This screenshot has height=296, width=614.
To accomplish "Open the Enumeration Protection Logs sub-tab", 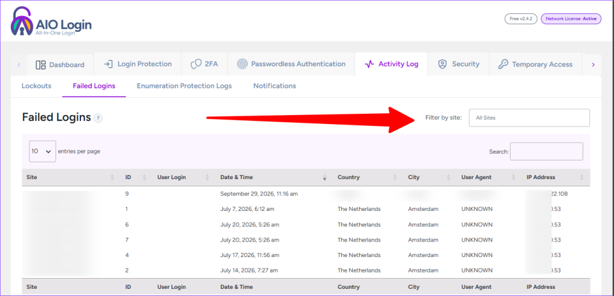I will [x=184, y=86].
